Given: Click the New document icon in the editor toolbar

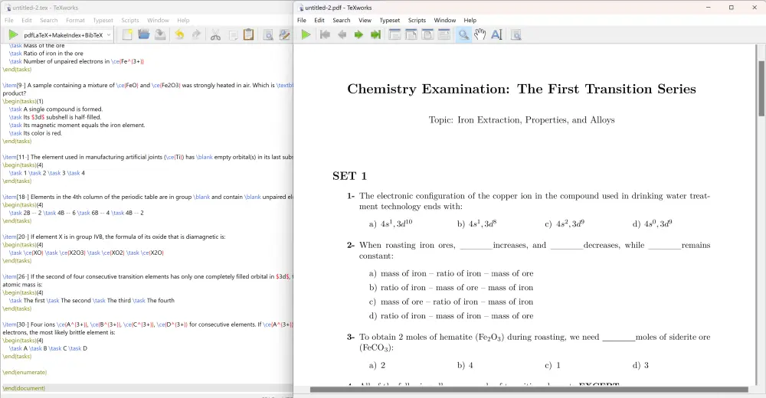Looking at the screenshot, I should (127, 34).
